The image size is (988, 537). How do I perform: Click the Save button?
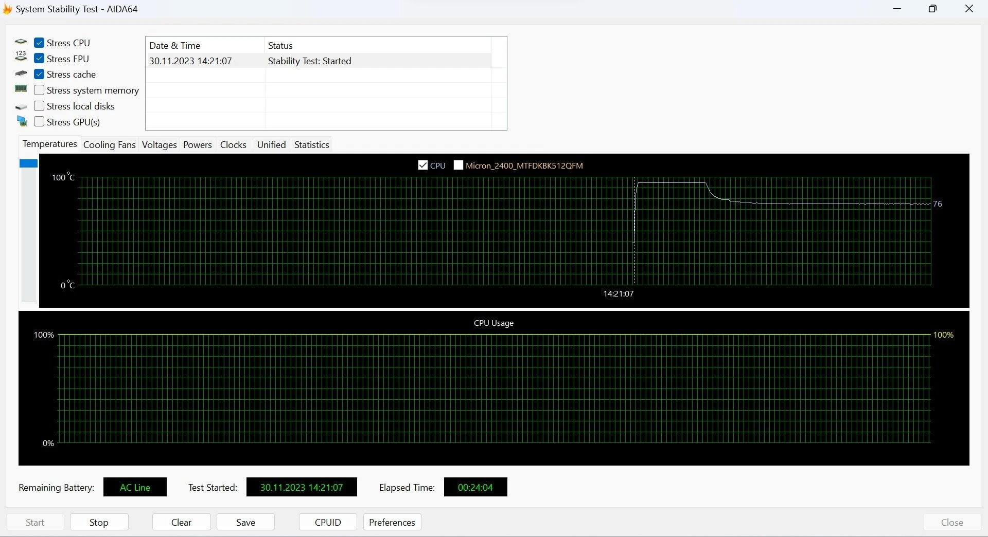point(245,522)
